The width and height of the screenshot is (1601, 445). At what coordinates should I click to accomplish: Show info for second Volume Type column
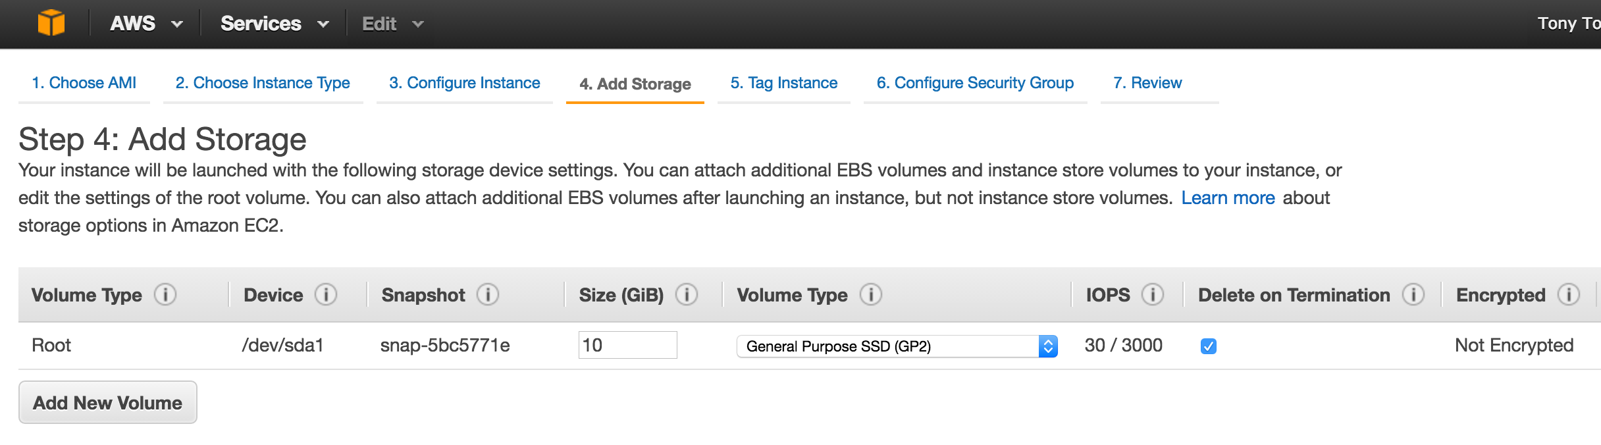point(871,294)
